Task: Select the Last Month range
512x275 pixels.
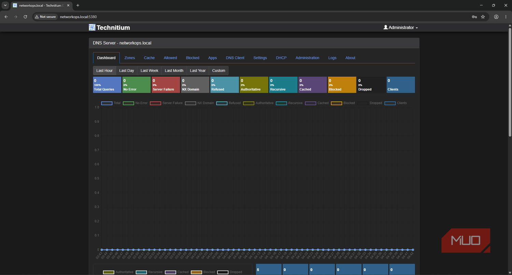Action: tap(174, 71)
